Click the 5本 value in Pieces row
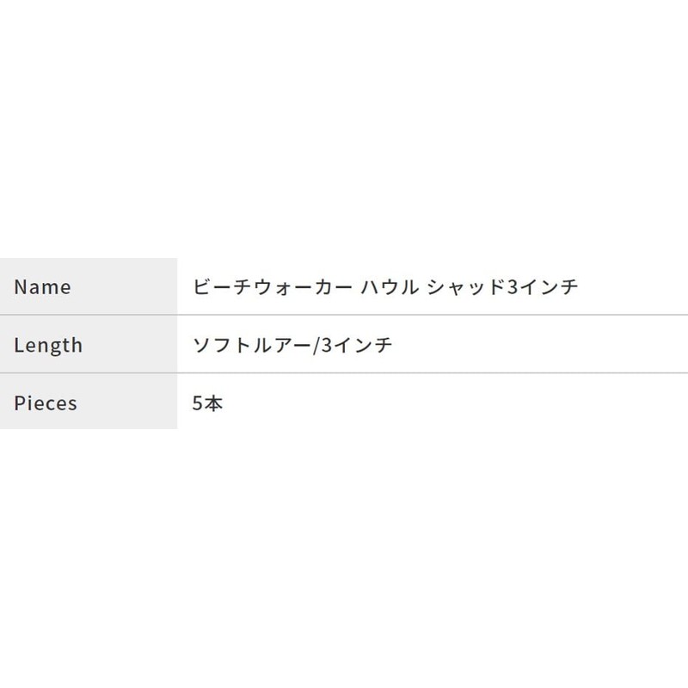 click(x=207, y=403)
